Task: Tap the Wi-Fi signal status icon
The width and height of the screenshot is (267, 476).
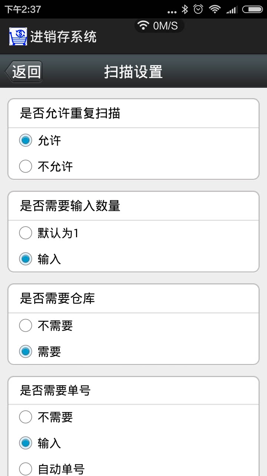Action: (x=215, y=9)
